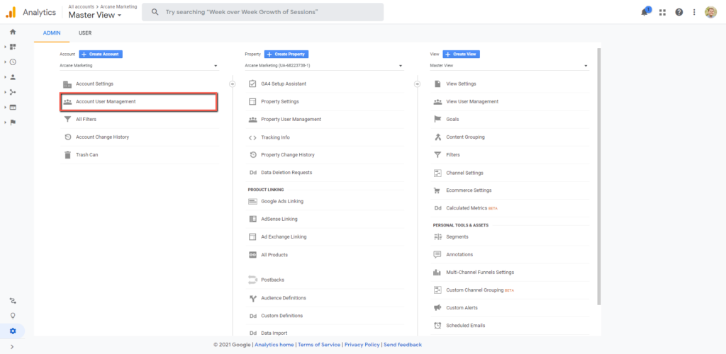Image resolution: width=726 pixels, height=354 pixels.
Task: Open the Conversions flag sidebar icon
Action: click(13, 122)
